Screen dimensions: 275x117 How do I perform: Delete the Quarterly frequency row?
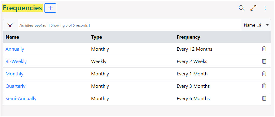click(264, 86)
